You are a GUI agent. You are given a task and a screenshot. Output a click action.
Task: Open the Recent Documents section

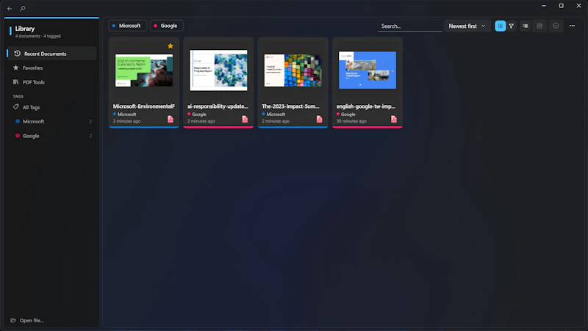coord(51,54)
